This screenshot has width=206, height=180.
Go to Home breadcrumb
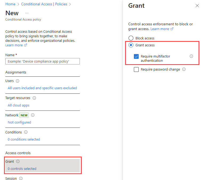tap(10, 4)
